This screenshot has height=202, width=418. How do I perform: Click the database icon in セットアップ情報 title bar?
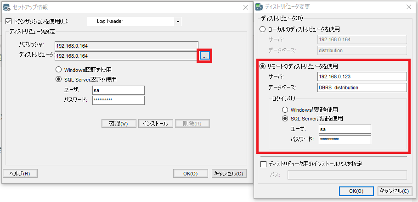[x=6, y=7]
